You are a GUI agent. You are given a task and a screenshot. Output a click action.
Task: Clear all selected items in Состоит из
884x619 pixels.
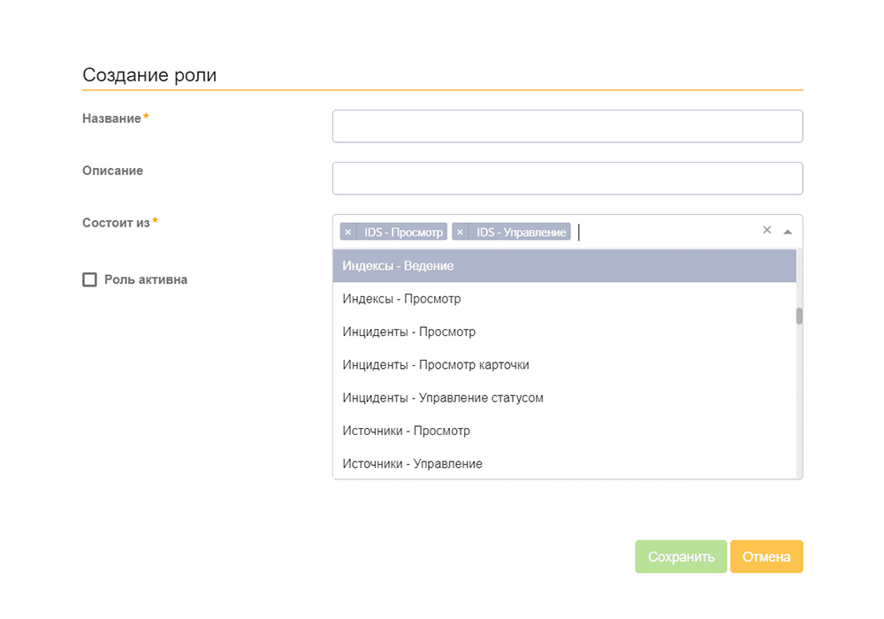[x=767, y=230]
